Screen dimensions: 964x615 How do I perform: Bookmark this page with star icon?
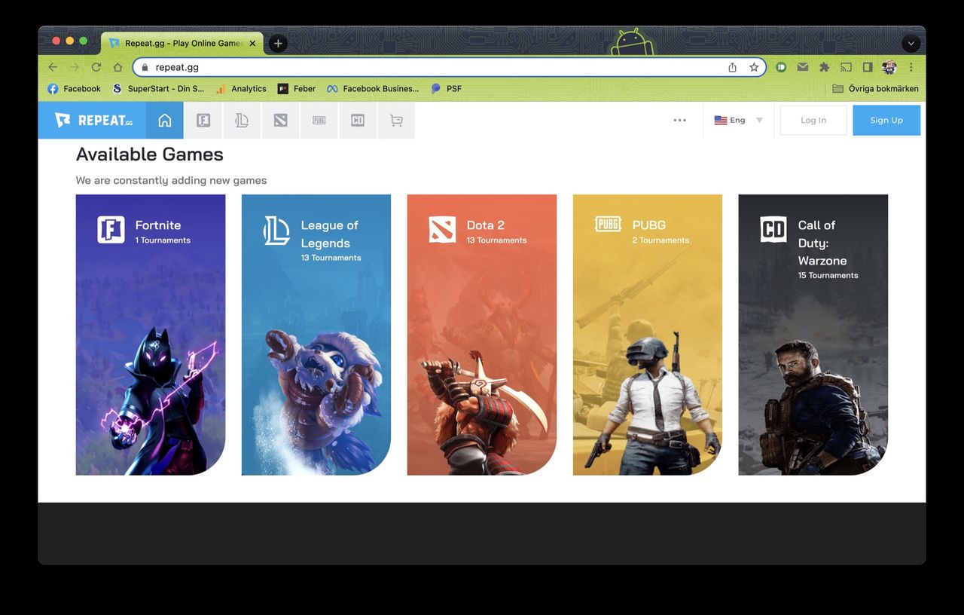point(754,67)
